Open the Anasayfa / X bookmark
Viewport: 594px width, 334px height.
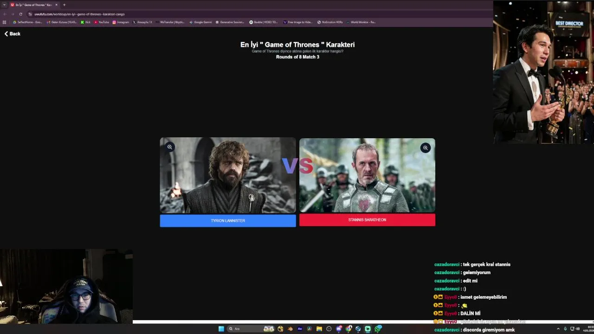point(142,22)
